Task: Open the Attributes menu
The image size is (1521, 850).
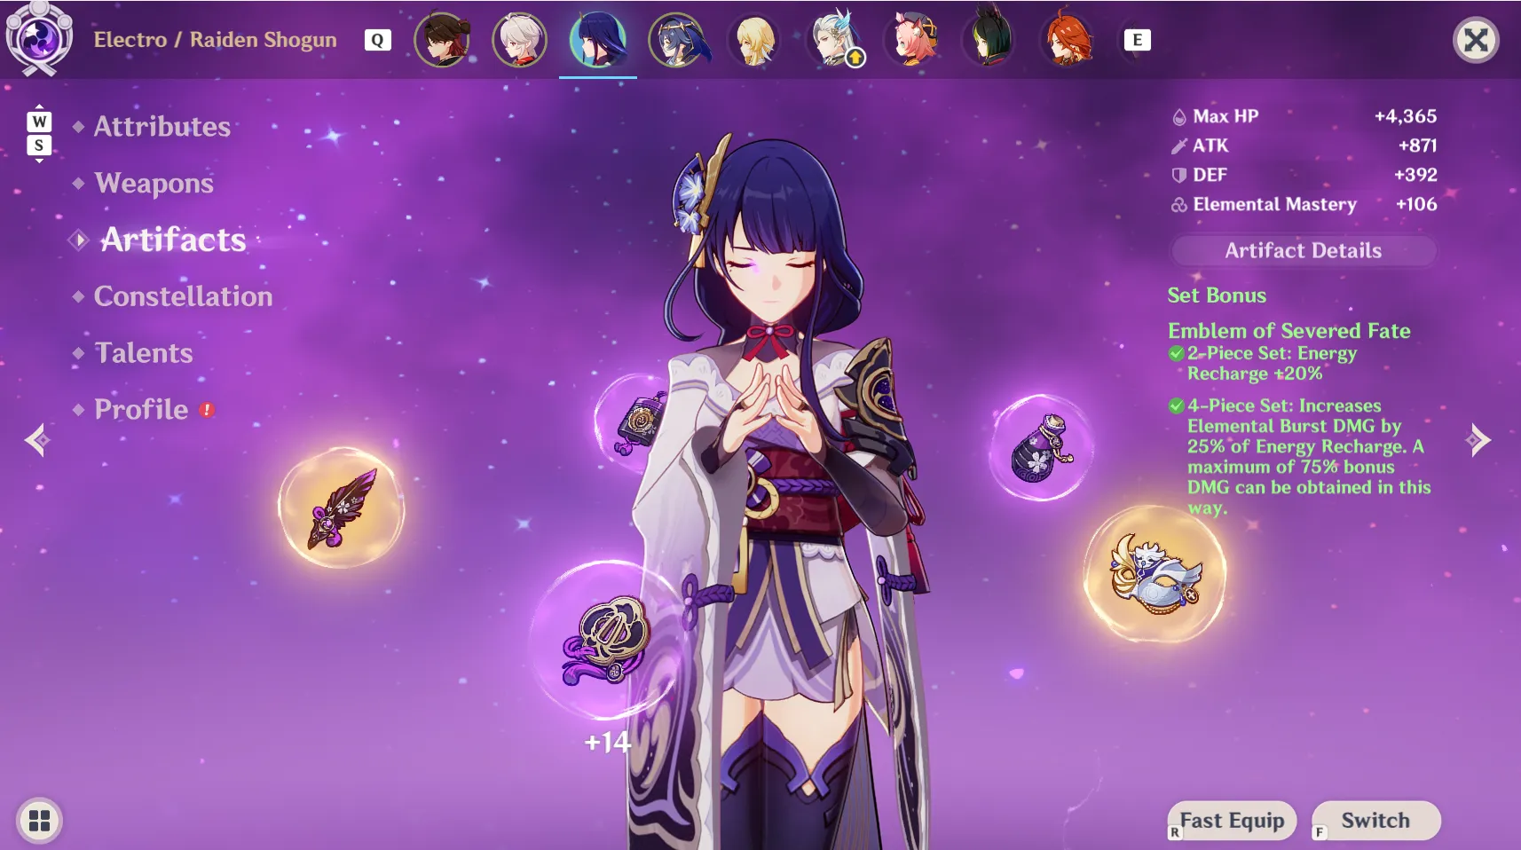Action: [162, 126]
